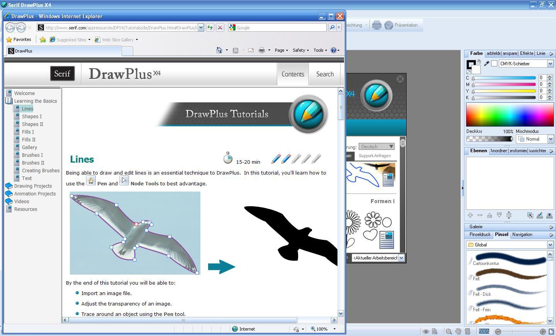Open the Welcome tutorial page
Image resolution: width=556 pixels, height=336 pixels.
(24, 93)
